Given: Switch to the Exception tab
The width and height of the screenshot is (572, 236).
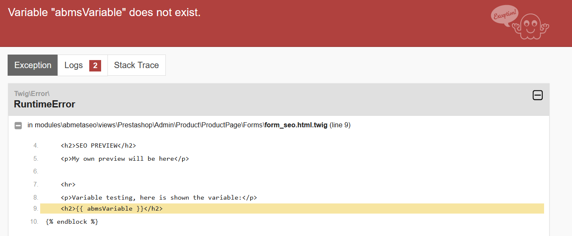Looking at the screenshot, I should (33, 65).
